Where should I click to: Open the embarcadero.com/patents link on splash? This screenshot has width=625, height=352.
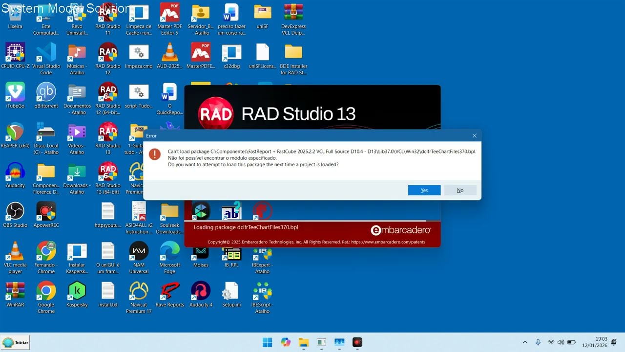388,242
